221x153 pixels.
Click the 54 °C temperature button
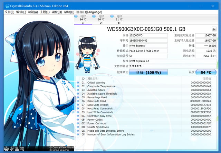click(x=206, y=72)
